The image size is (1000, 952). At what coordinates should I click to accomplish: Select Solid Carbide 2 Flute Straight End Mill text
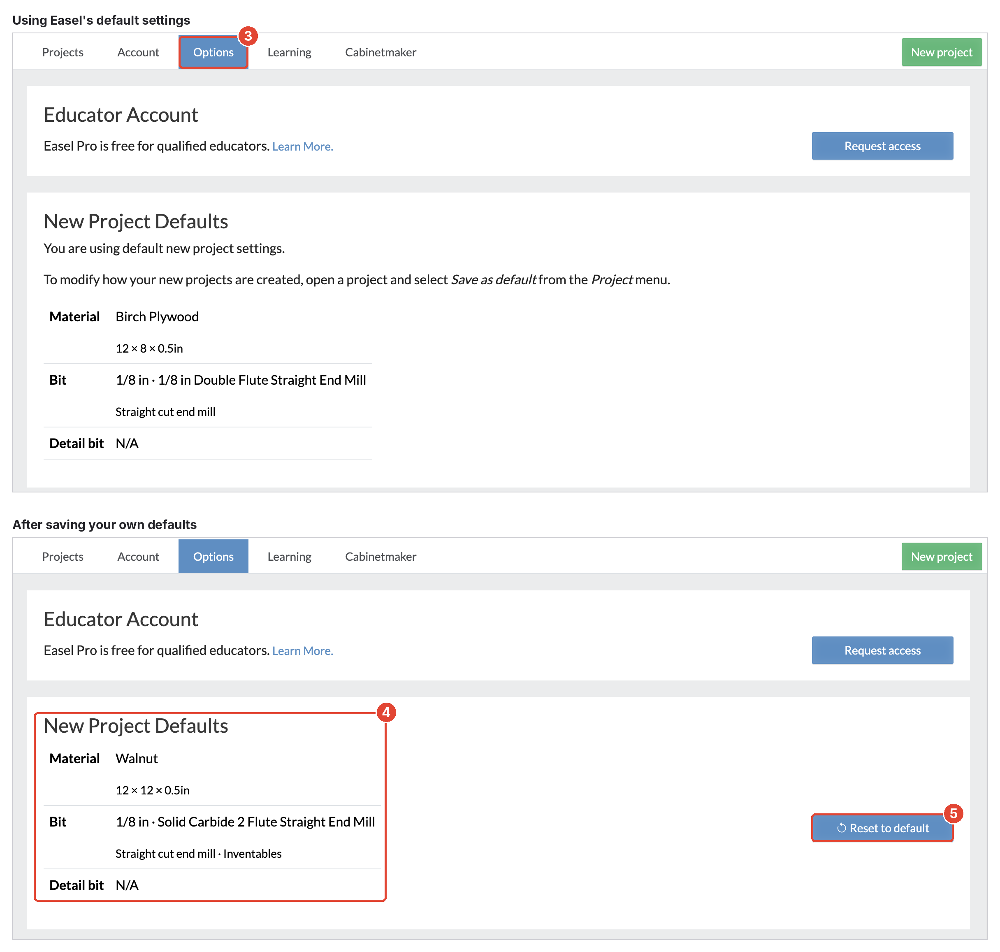click(266, 822)
